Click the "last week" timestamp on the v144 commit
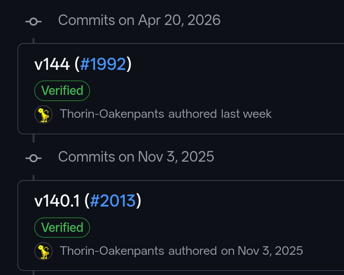 [246, 114]
